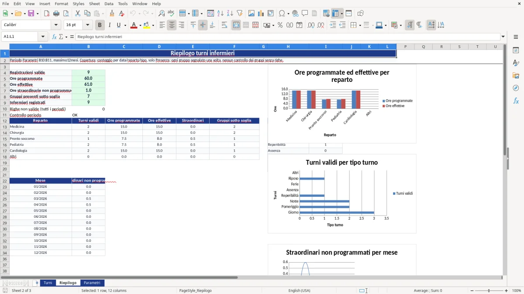Screen dimensions: 524x294
Task: Insert a pivot table via toolbar icon
Action: [271, 14]
